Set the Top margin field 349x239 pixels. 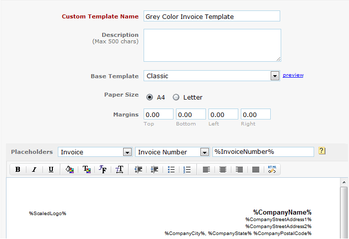[x=158, y=115]
